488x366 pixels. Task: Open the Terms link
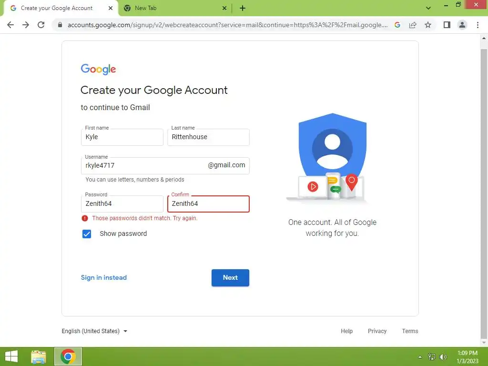[x=410, y=331]
